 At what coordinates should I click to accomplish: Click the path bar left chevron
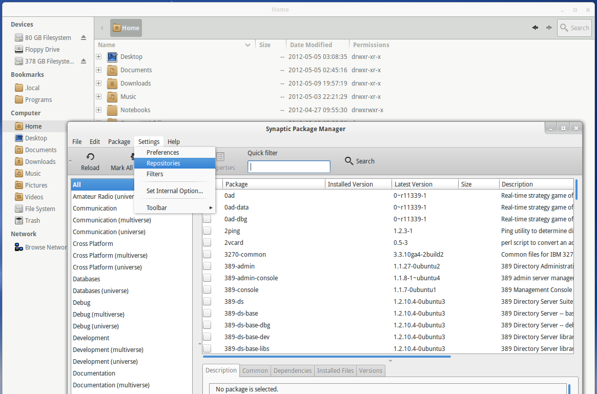(x=102, y=28)
